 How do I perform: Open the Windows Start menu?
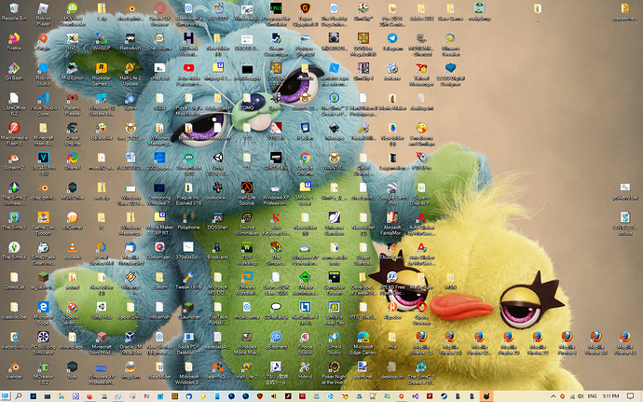click(6, 396)
